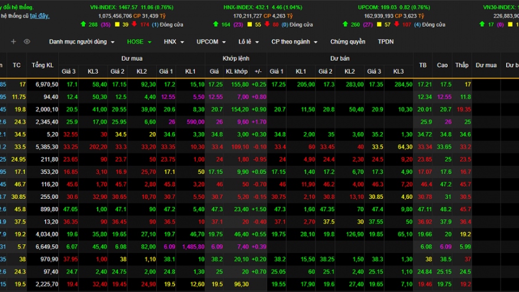Follow the "tại đây" link

(x=40, y=15)
